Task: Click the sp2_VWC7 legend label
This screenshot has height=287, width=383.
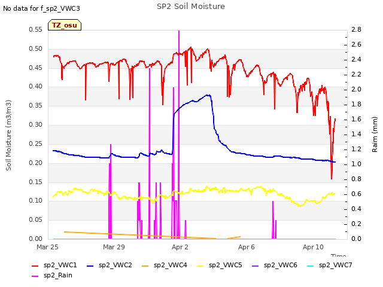Action: pyautogui.click(x=335, y=265)
